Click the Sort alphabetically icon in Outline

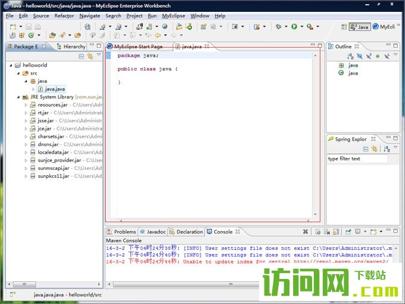(x=350, y=56)
